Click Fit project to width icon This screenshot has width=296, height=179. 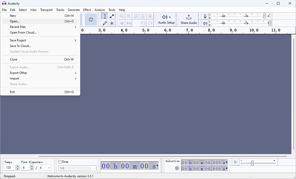tap(143, 16)
